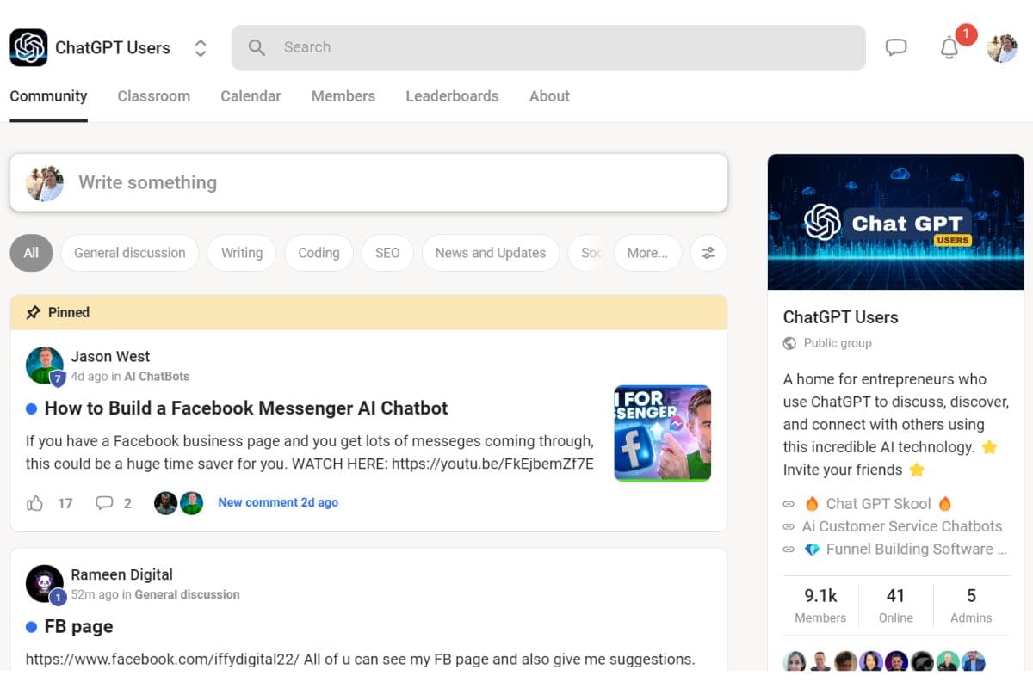Select the All category filter
The width and height of the screenshot is (1033, 688).
click(x=31, y=253)
